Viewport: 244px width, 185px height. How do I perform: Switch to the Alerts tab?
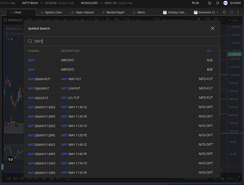(x=139, y=13)
